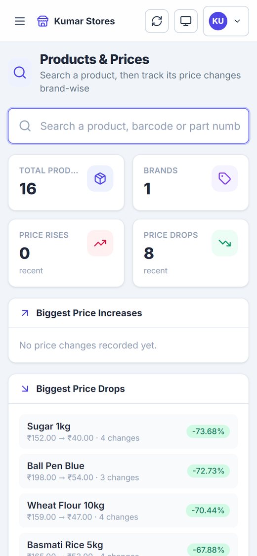The width and height of the screenshot is (257, 556).
Task: Click the search field magnifier icon
Action: (25, 126)
